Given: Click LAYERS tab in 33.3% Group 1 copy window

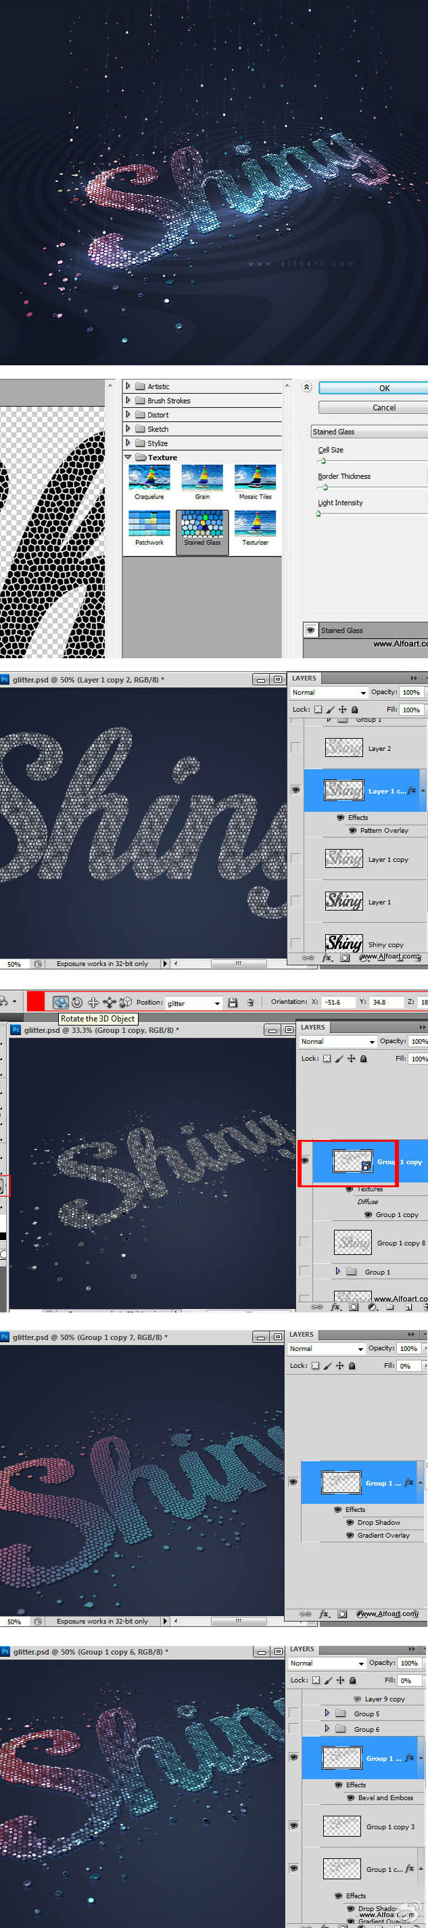Looking at the screenshot, I should [313, 1027].
